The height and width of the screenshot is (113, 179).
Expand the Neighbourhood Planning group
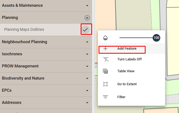tap(87, 42)
